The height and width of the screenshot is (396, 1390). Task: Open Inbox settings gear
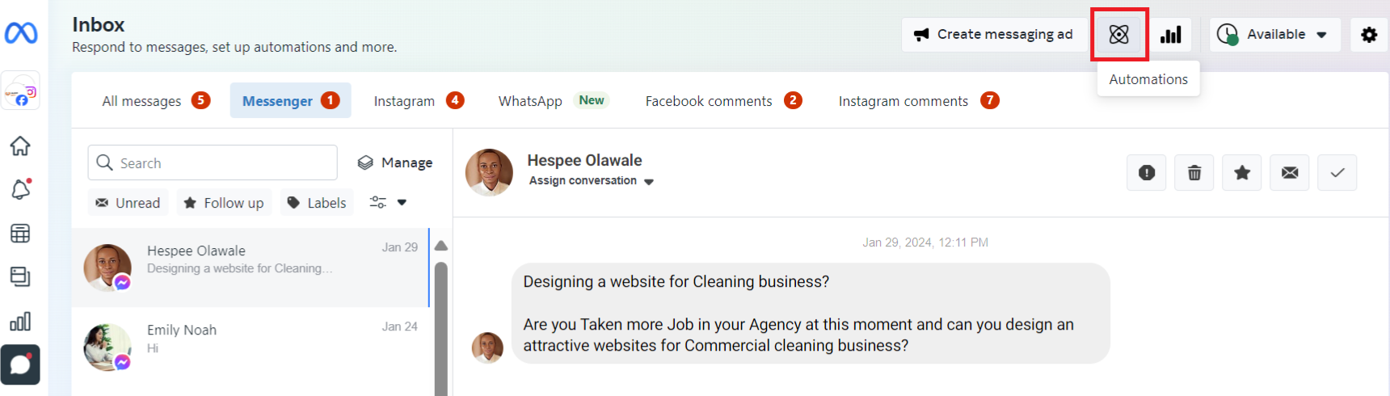coord(1369,35)
